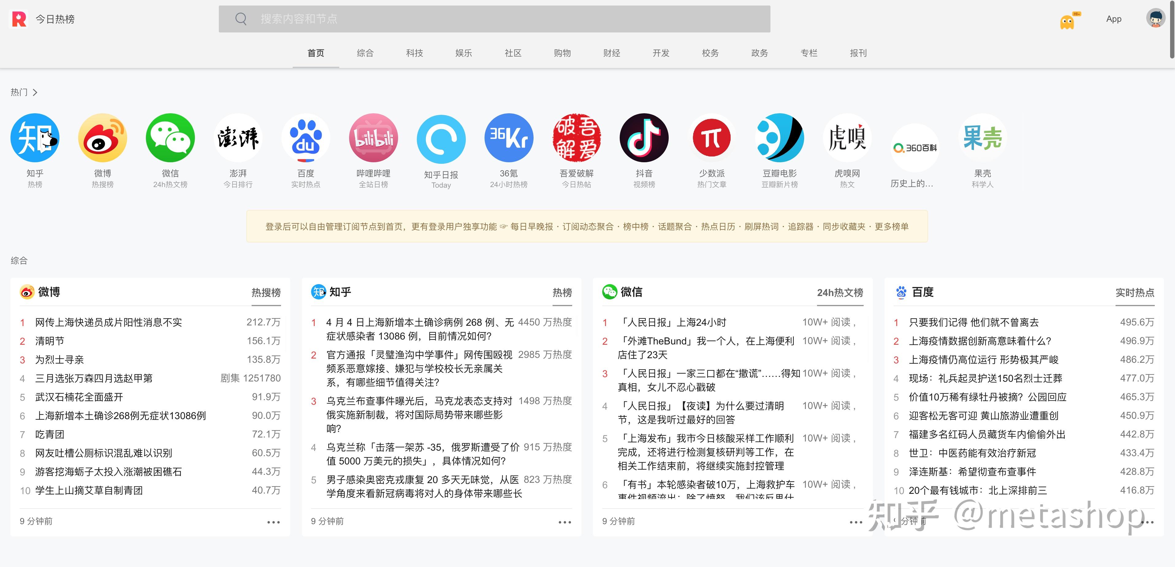Expand the 热门 section chevron
The image size is (1175, 567).
pos(35,92)
